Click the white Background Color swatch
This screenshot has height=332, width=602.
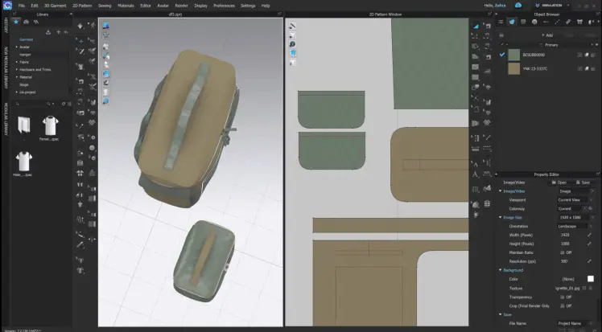(591, 279)
